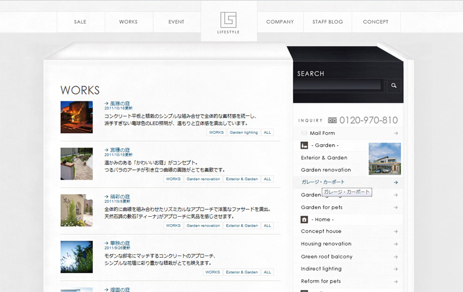This screenshot has height=292, width=463.
Task: Click the arrow on the ガレージ・カーポート row
Action: (396, 183)
